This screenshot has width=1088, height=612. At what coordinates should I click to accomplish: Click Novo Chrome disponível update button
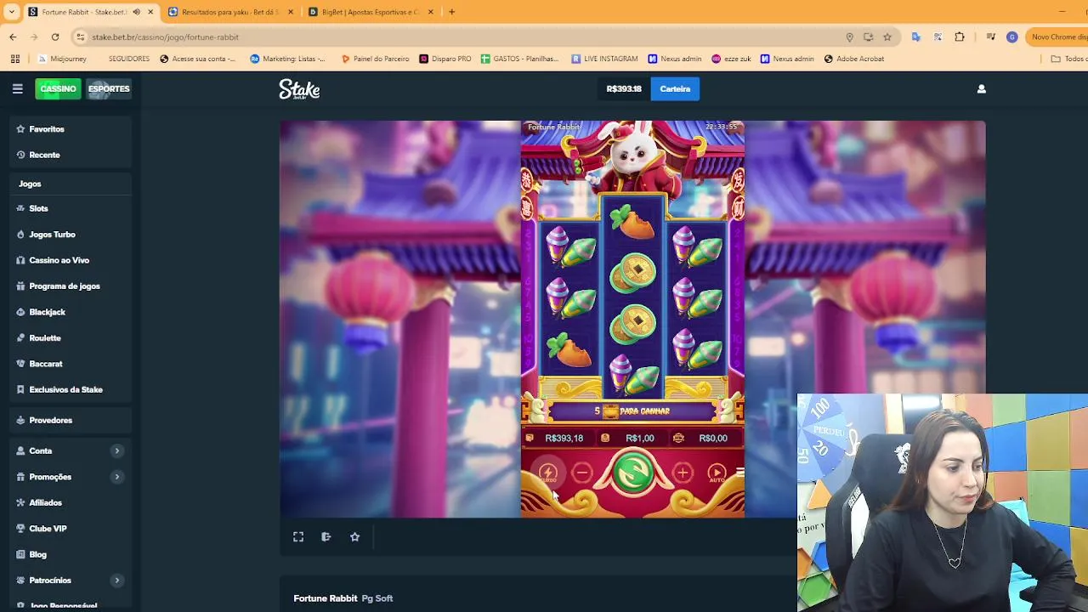tap(1057, 37)
